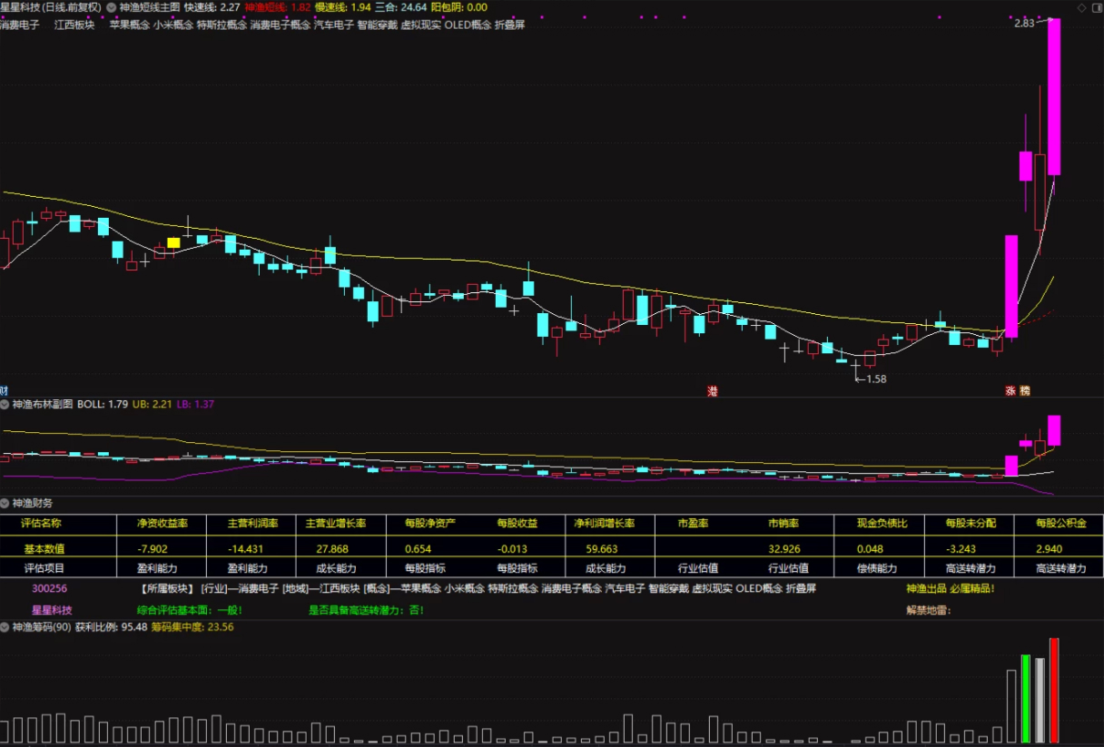Click the stock code 300256
Image resolution: width=1104 pixels, height=747 pixels.
pyautogui.click(x=49, y=588)
